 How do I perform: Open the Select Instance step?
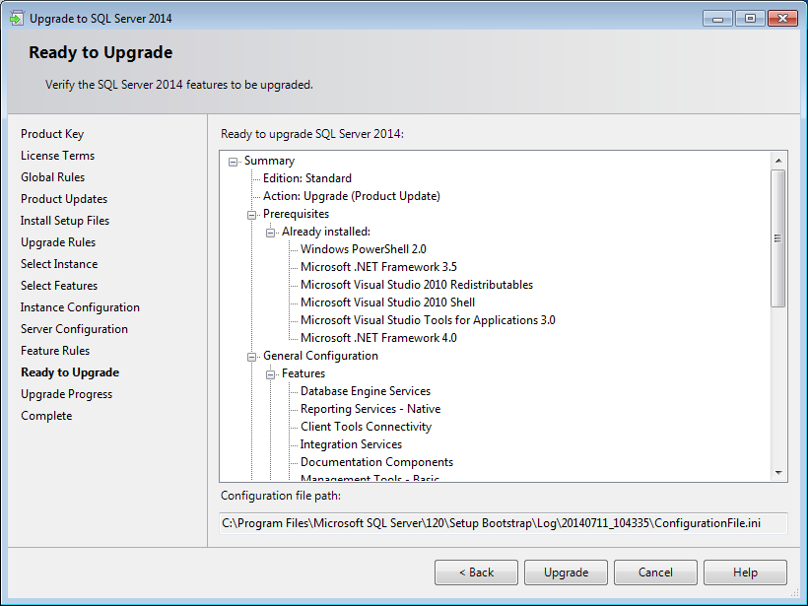[59, 264]
